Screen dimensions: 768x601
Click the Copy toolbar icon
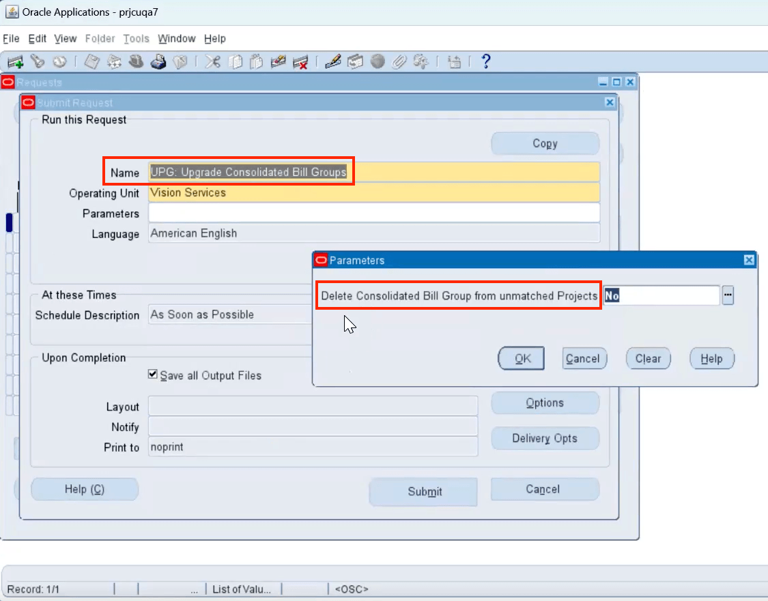point(236,61)
